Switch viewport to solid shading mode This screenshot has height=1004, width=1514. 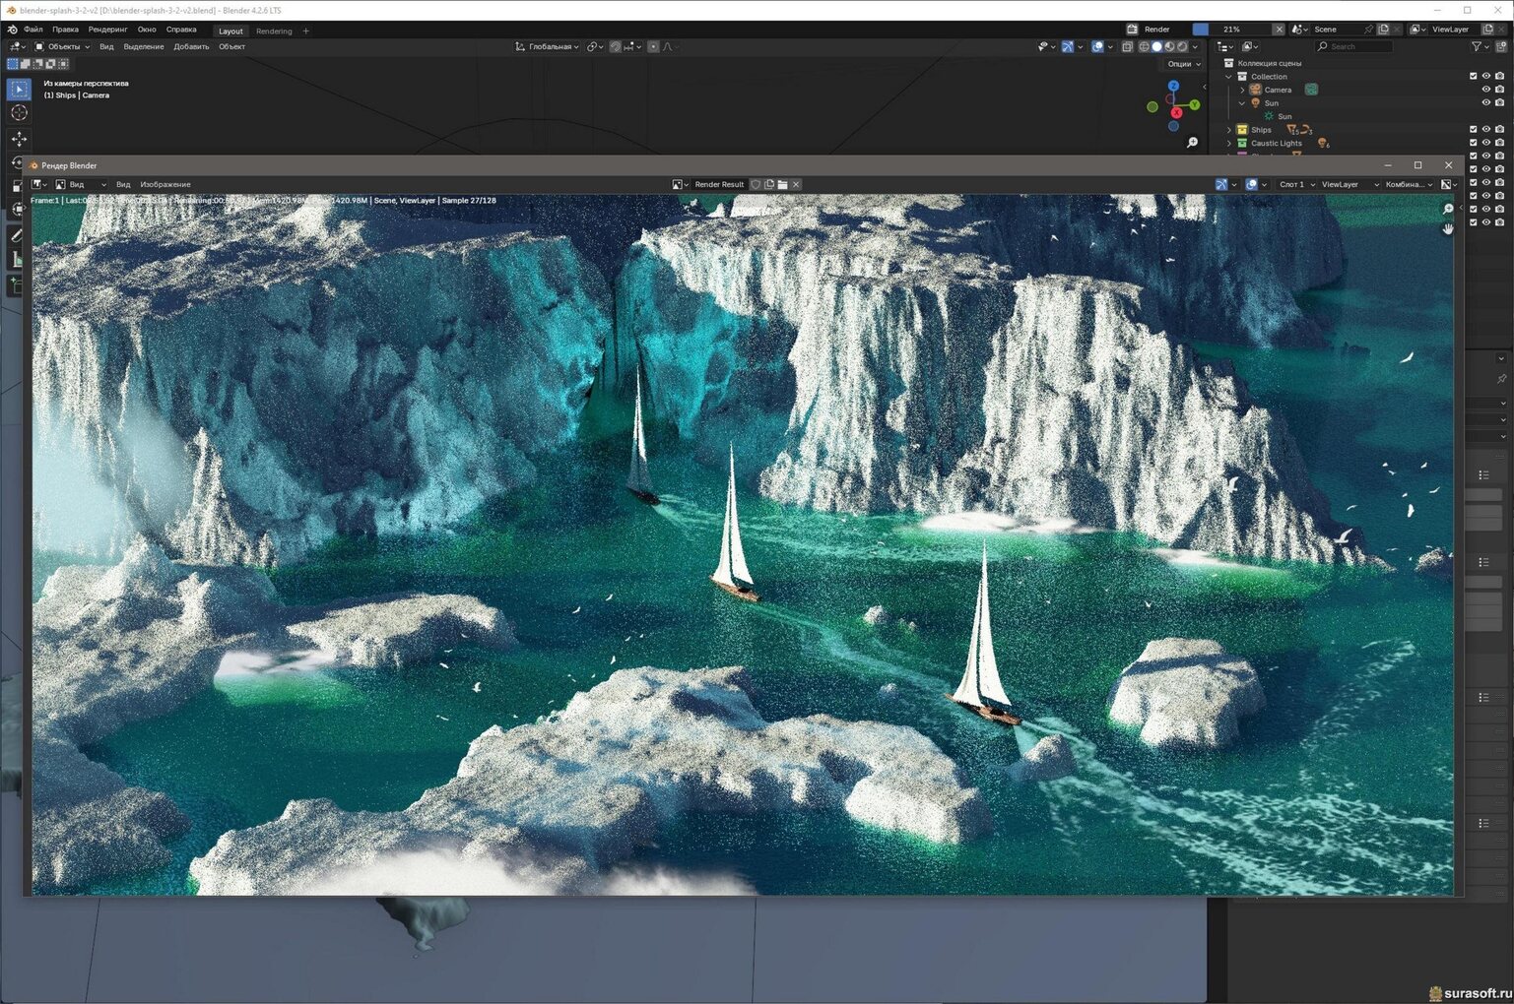[1156, 46]
